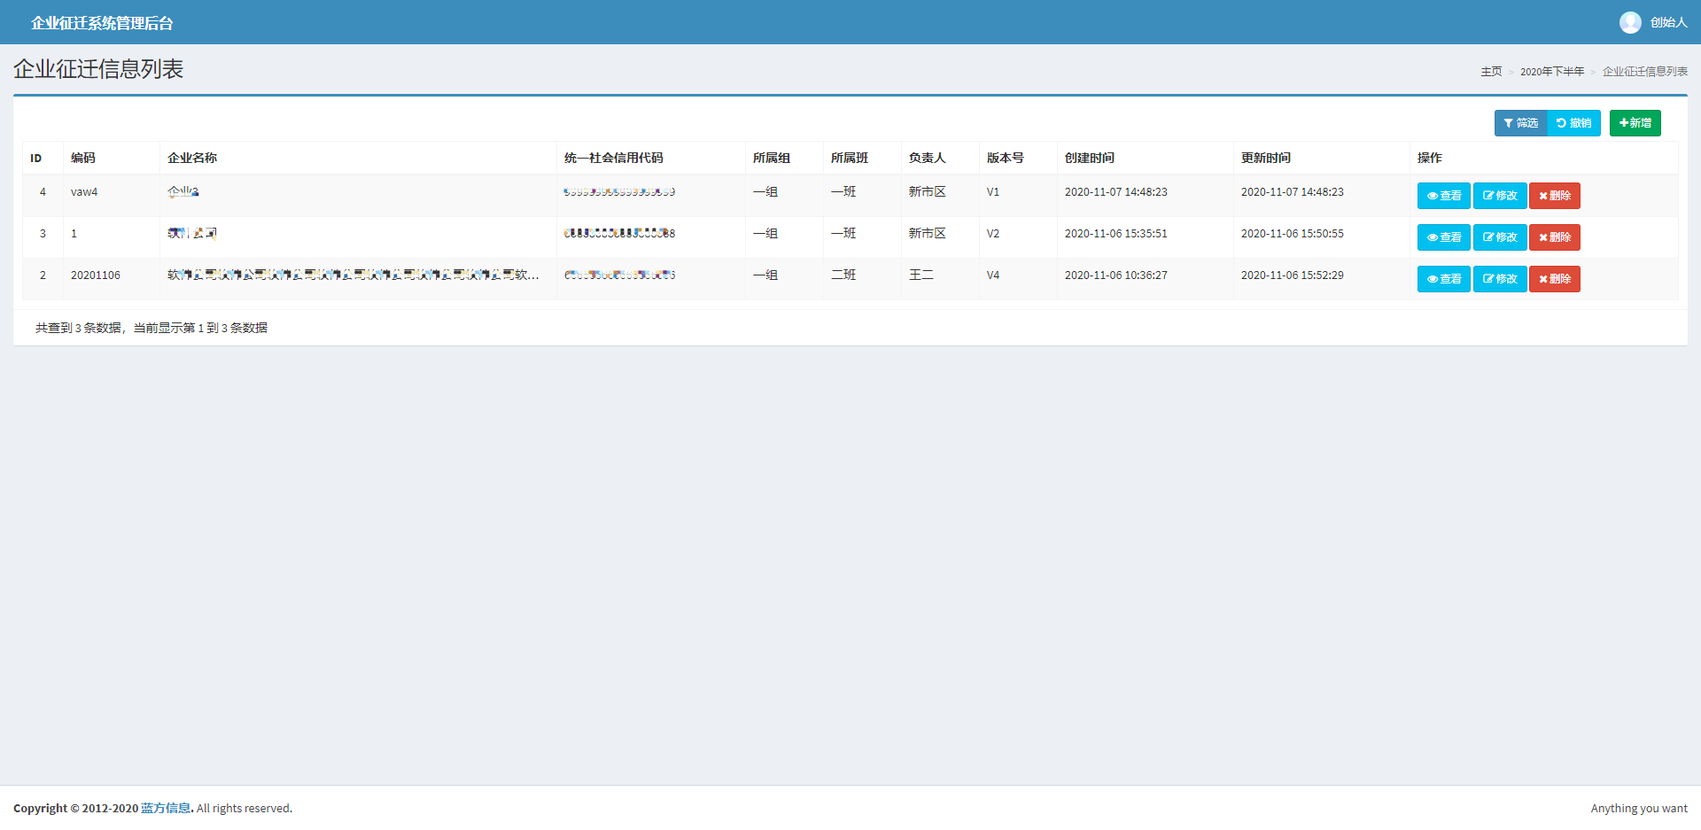The image size is (1701, 830).
Task: Open 2020年下半年 breadcrumb link
Action: pyautogui.click(x=1551, y=72)
